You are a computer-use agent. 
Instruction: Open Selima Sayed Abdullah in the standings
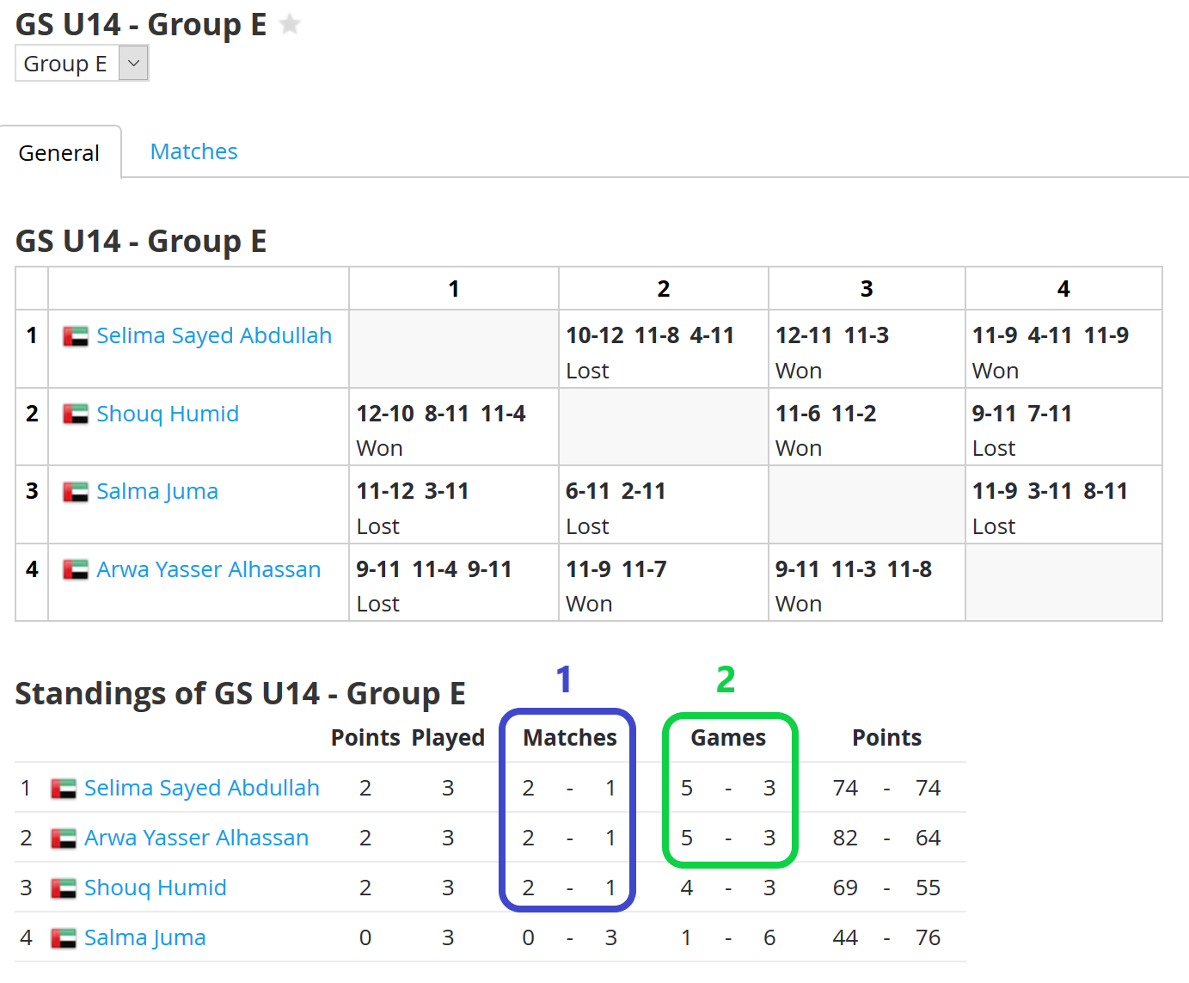(202, 788)
